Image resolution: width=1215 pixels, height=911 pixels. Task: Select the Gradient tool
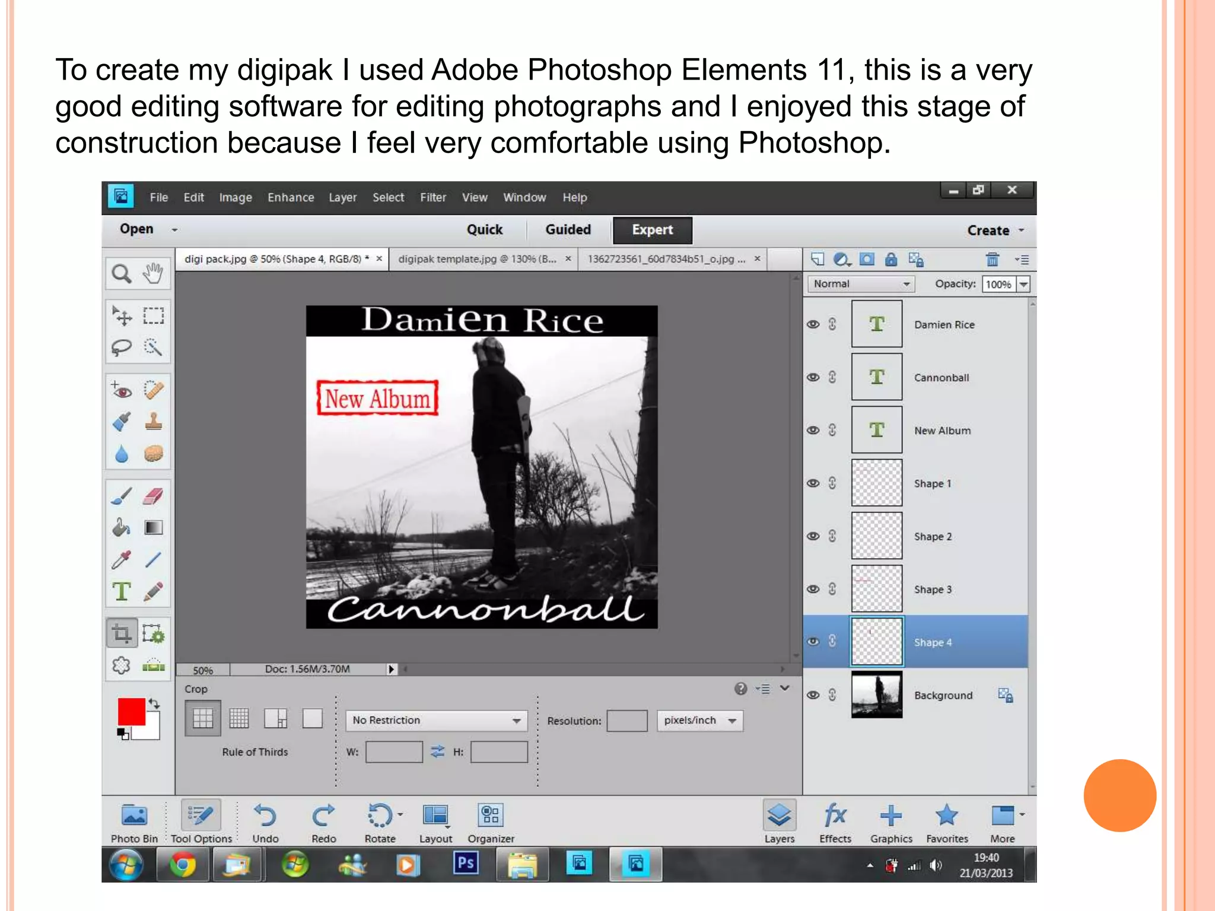pyautogui.click(x=154, y=527)
